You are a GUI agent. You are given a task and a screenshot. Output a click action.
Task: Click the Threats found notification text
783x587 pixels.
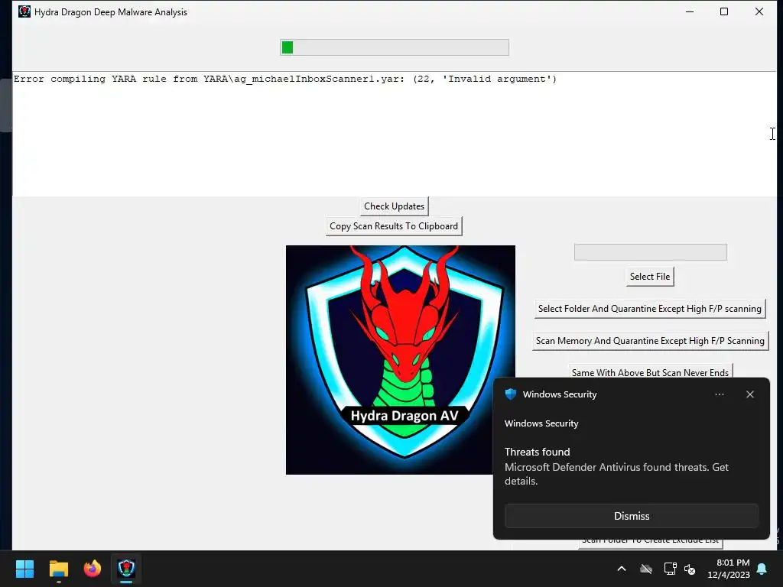coord(537,452)
